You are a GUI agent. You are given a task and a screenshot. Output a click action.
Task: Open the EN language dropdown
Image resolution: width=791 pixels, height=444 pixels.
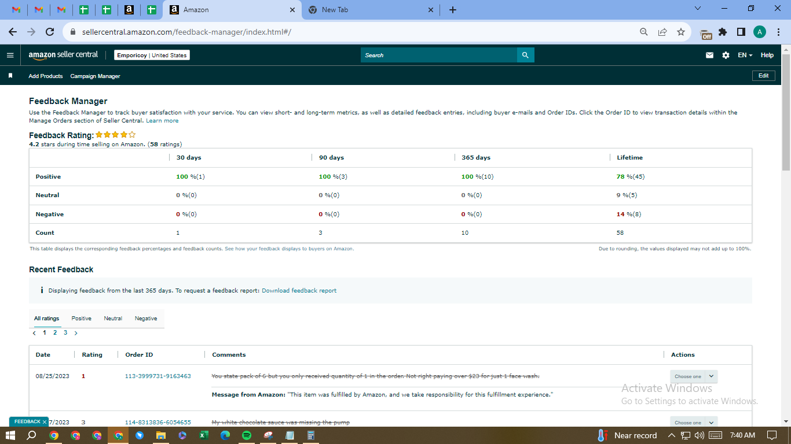[x=745, y=55]
